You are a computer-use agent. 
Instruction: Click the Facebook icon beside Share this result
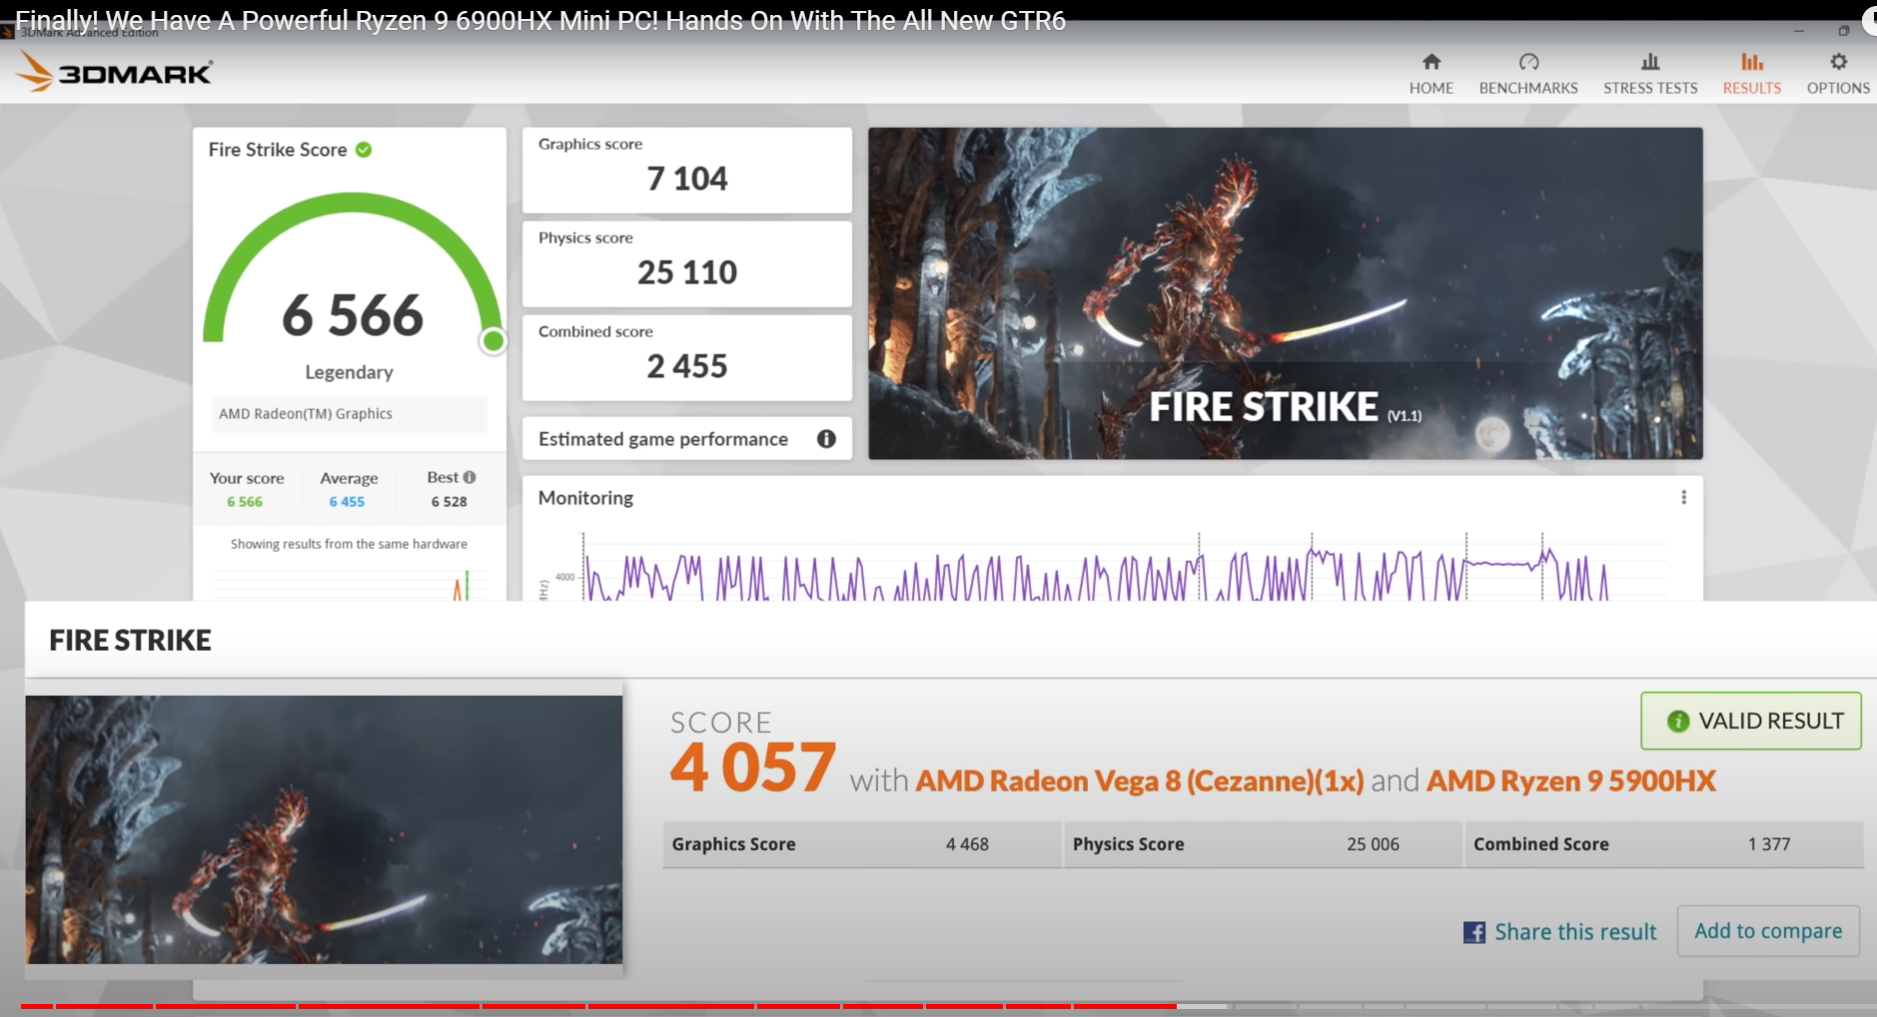pos(1473,932)
